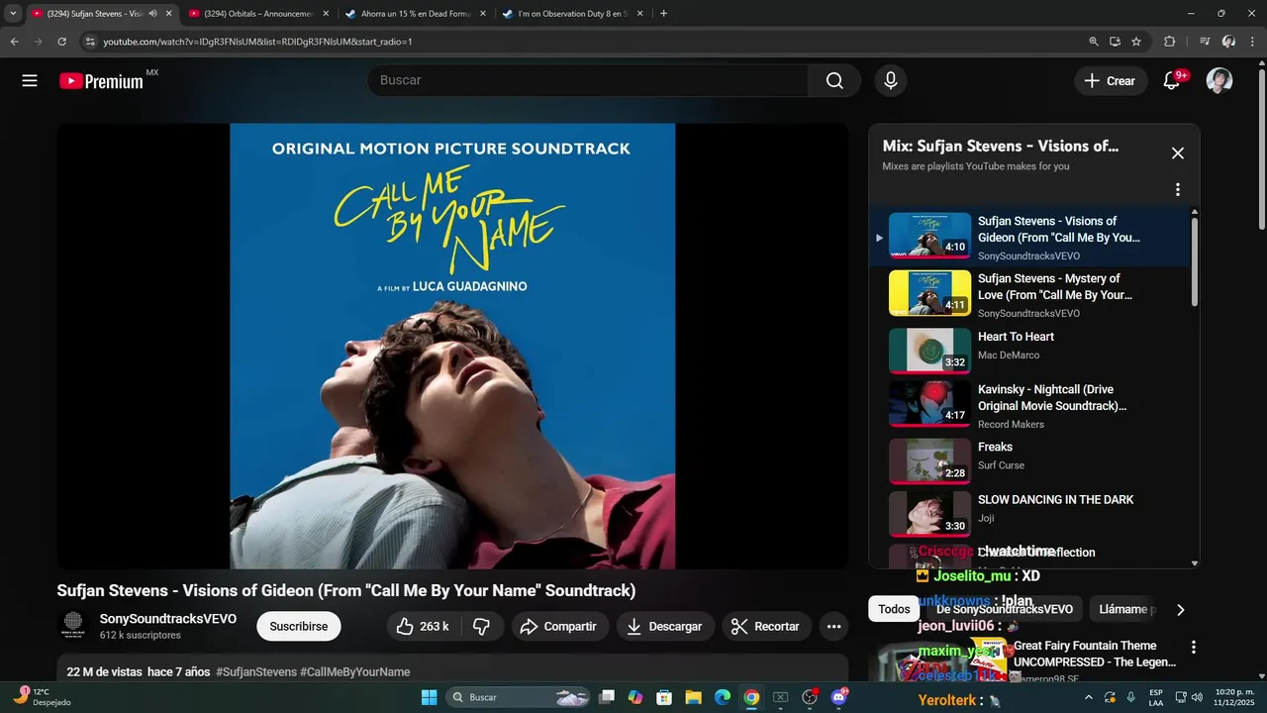Open a new Chrome tab
Viewport: 1267px width, 713px height.
click(x=663, y=14)
